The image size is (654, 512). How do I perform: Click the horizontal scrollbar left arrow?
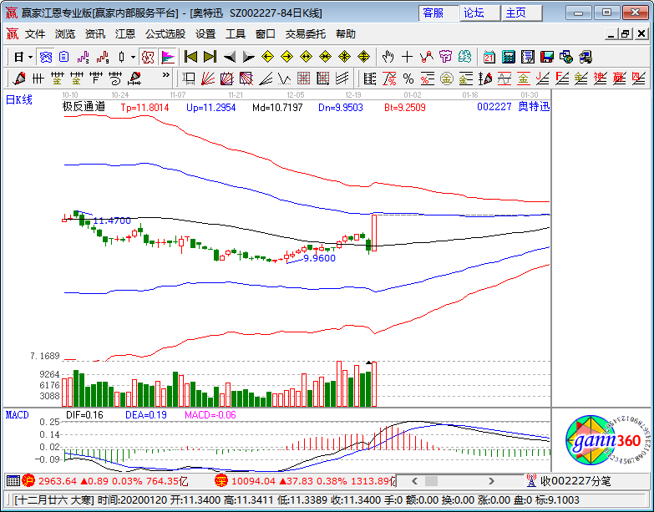coord(414,481)
